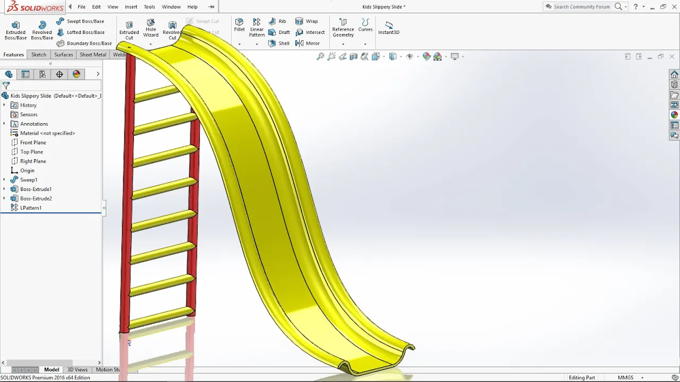Expand the Boss-Extrude1 feature
Screen dimensions: 680x382
click(4, 189)
